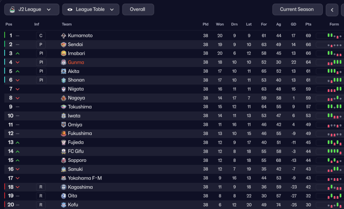Expand the League Table view dropdown
Screen dimensions: 344x209
(91, 9)
